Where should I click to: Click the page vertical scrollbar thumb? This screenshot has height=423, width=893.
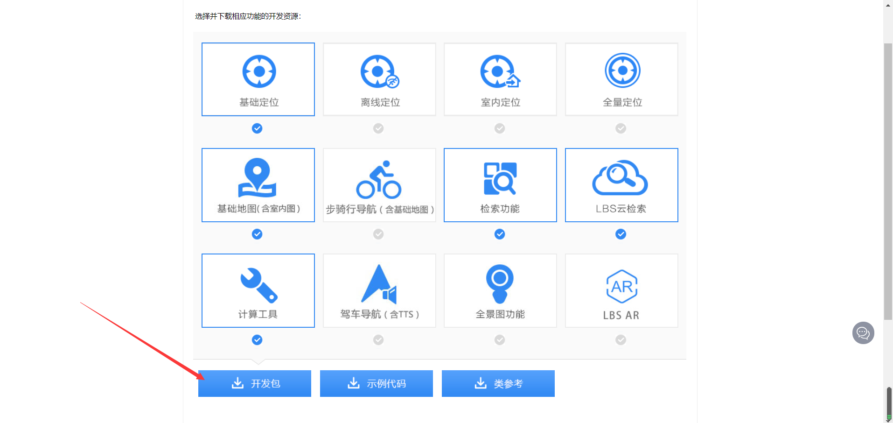tap(888, 182)
